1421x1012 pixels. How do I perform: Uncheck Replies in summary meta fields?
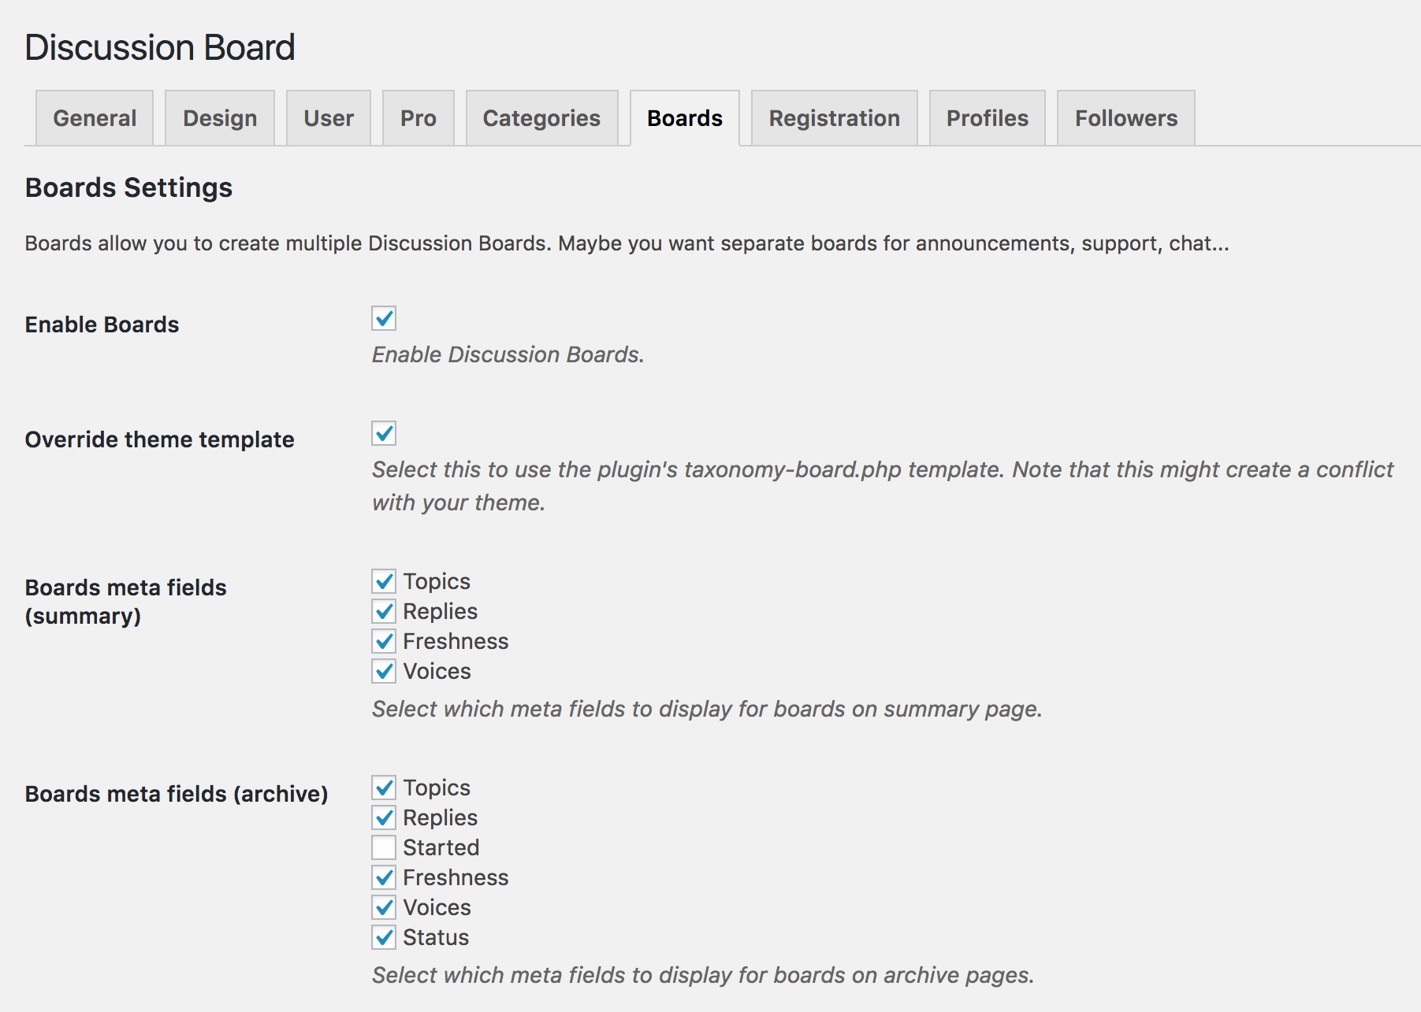click(384, 611)
